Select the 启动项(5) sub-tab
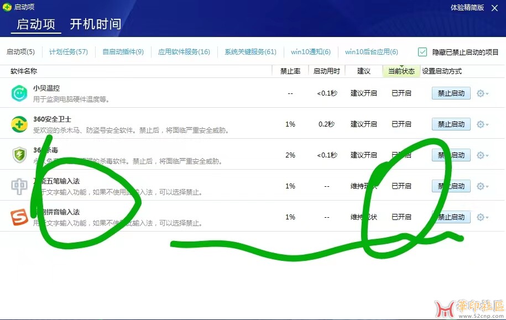 tap(20, 51)
